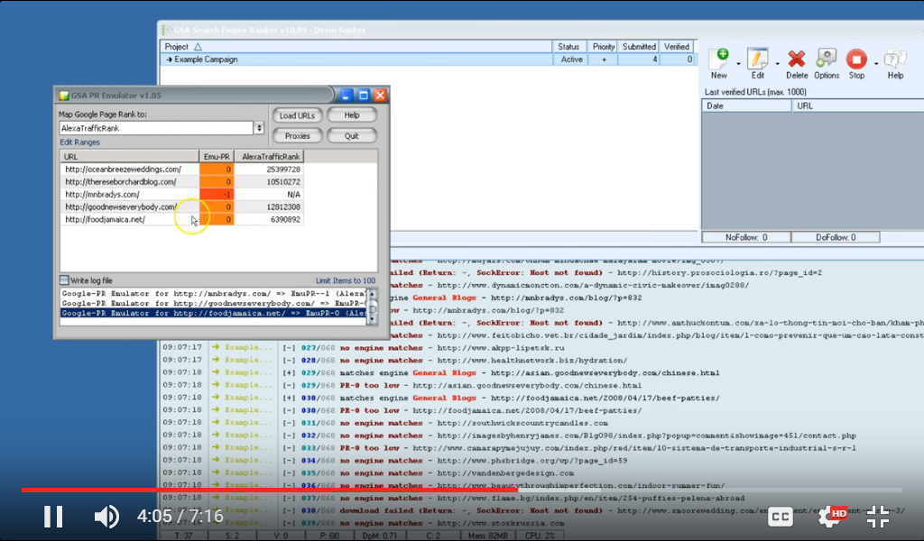Select the Example Campaign project row
The width and height of the screenshot is (924, 541).
[428, 60]
